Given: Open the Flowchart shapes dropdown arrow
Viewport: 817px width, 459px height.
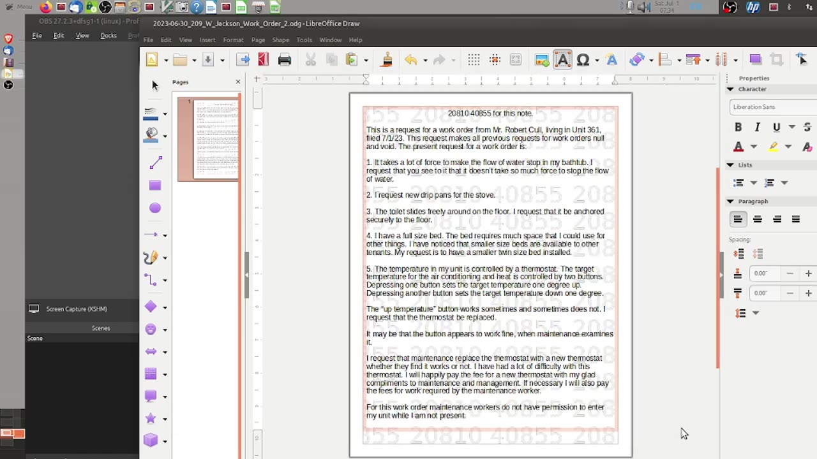Looking at the screenshot, I should point(165,374).
